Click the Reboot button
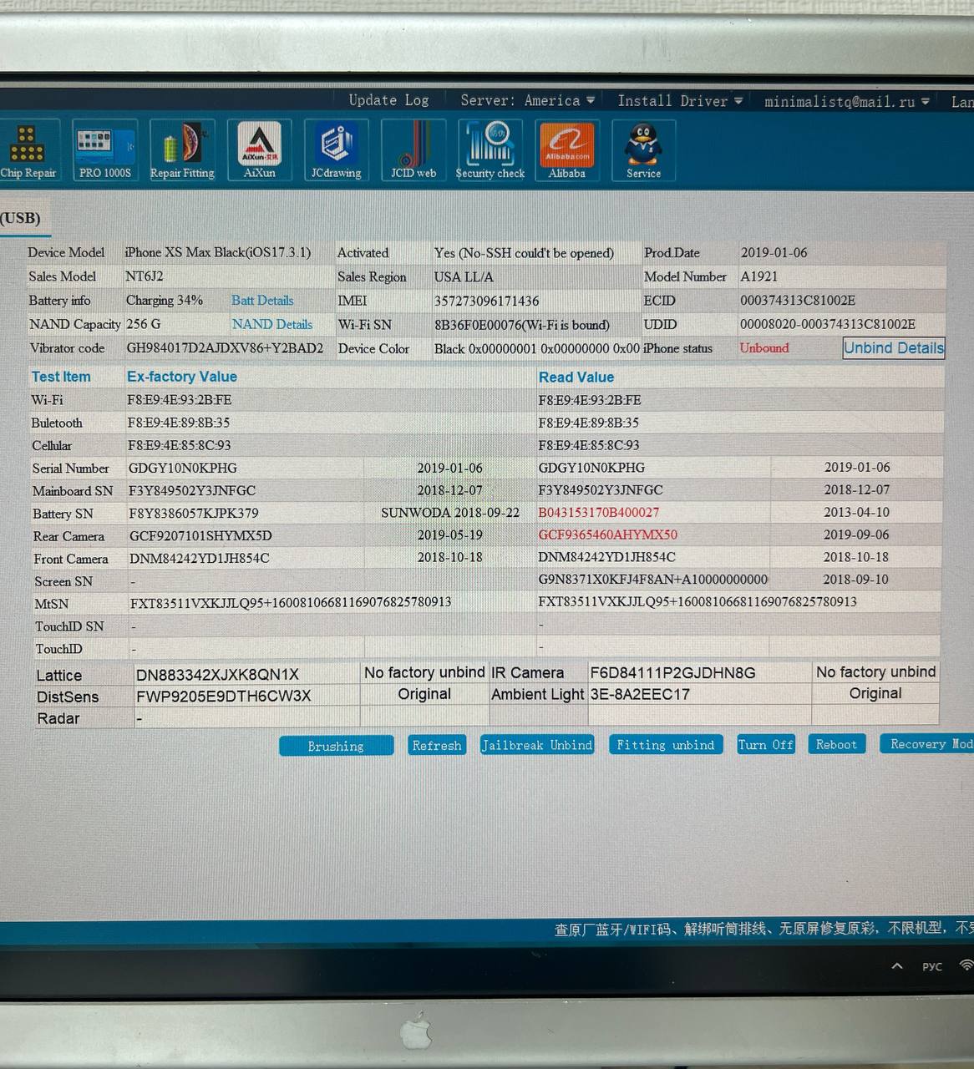The image size is (974, 1069). tap(836, 744)
